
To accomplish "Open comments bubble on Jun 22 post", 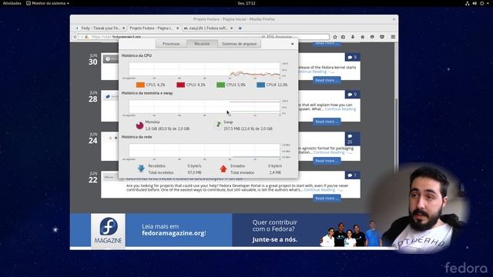I will coord(353,175).
